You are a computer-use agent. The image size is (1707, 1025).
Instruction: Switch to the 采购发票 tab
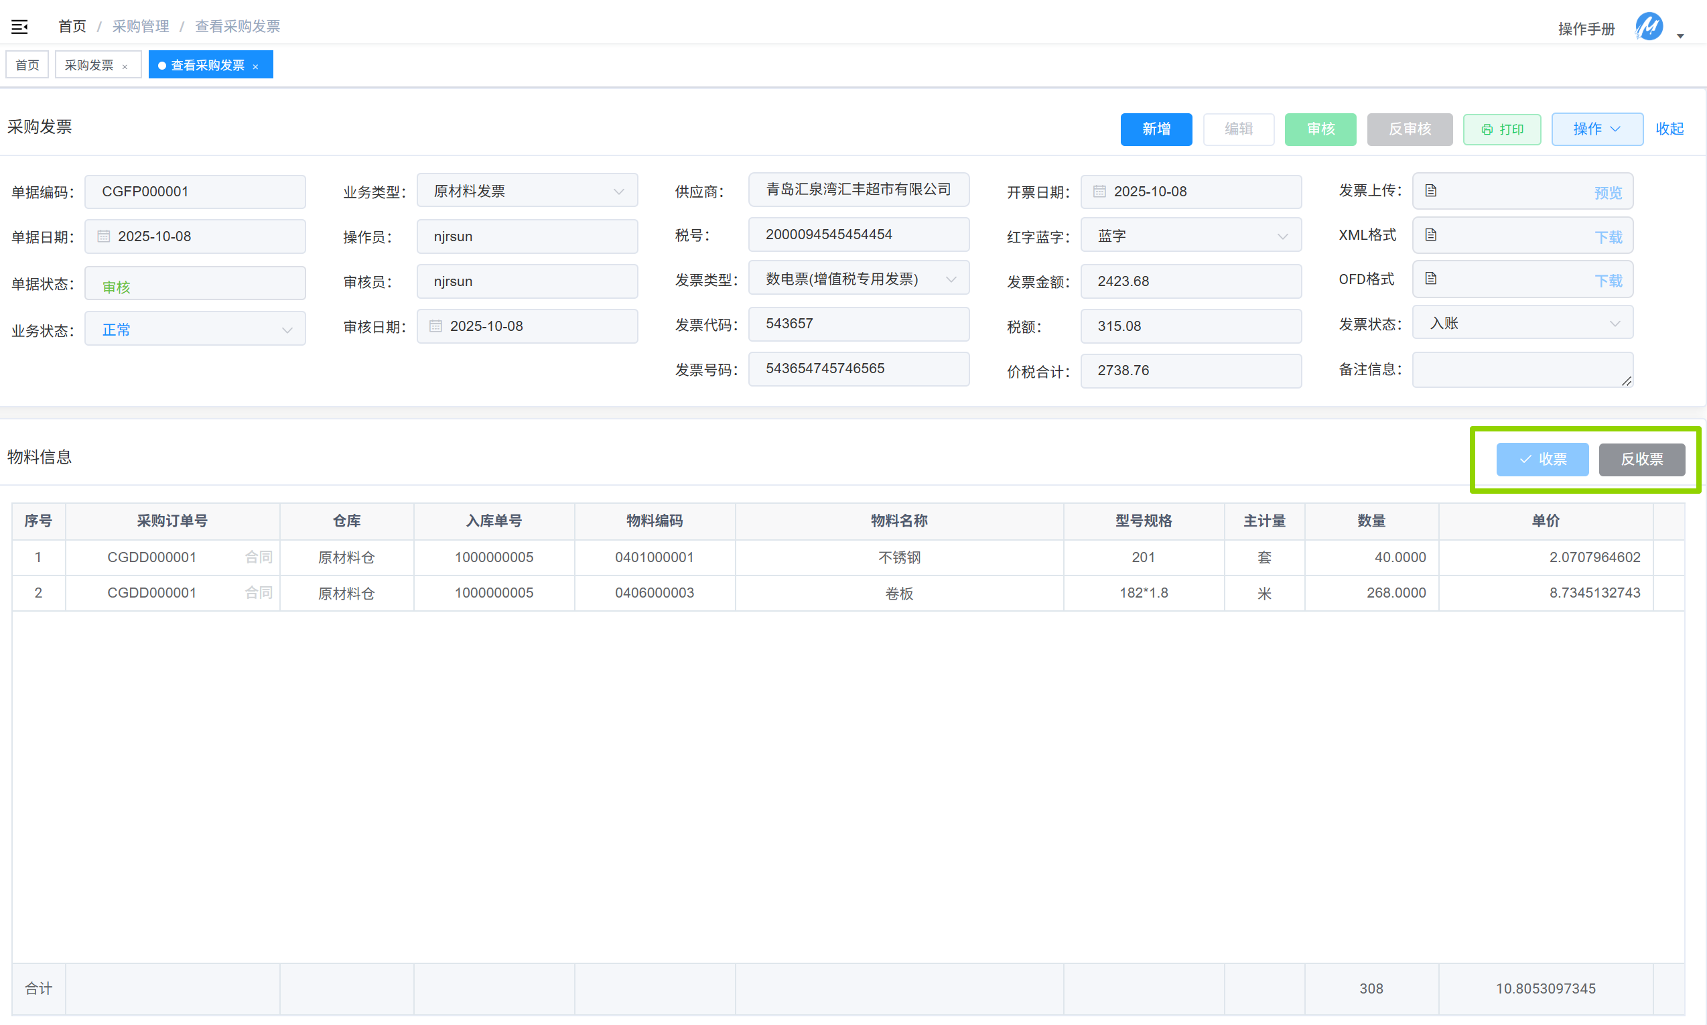point(90,64)
